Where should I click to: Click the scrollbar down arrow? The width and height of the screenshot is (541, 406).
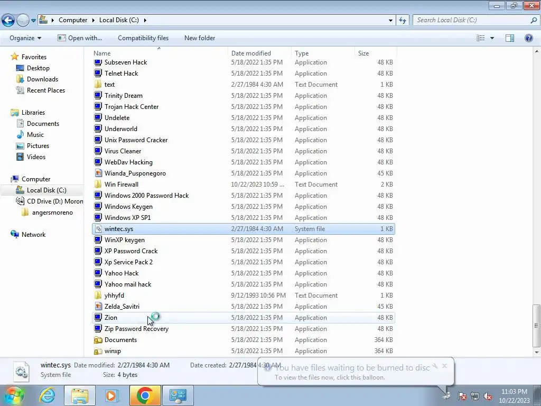(x=536, y=353)
